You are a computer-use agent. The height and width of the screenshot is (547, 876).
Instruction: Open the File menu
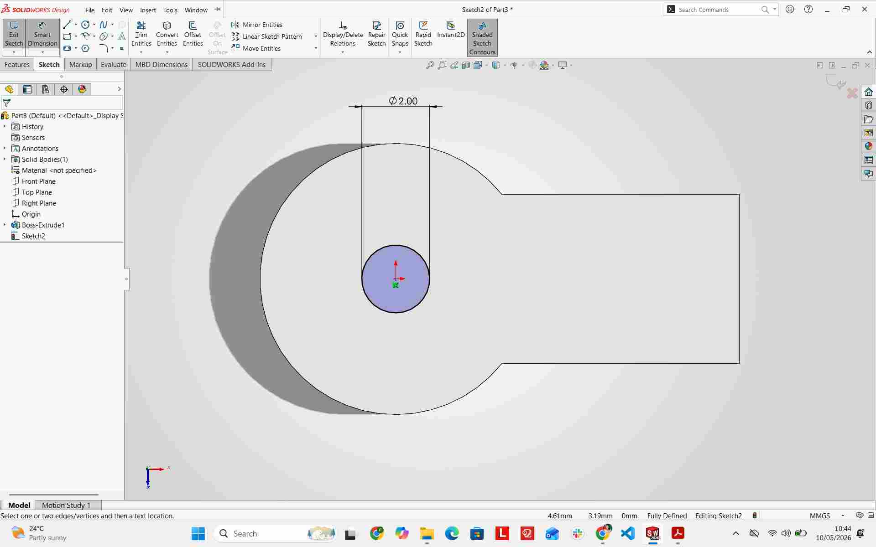coord(90,10)
